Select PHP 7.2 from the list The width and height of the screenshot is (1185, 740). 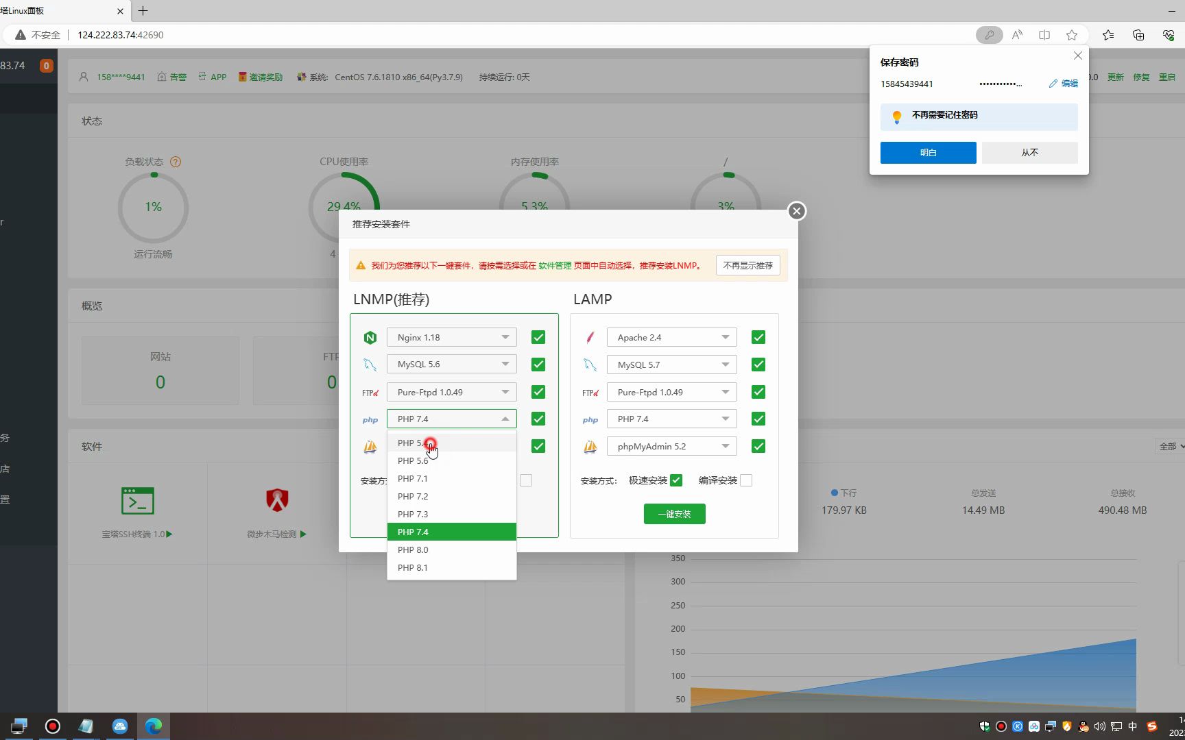[451, 496]
